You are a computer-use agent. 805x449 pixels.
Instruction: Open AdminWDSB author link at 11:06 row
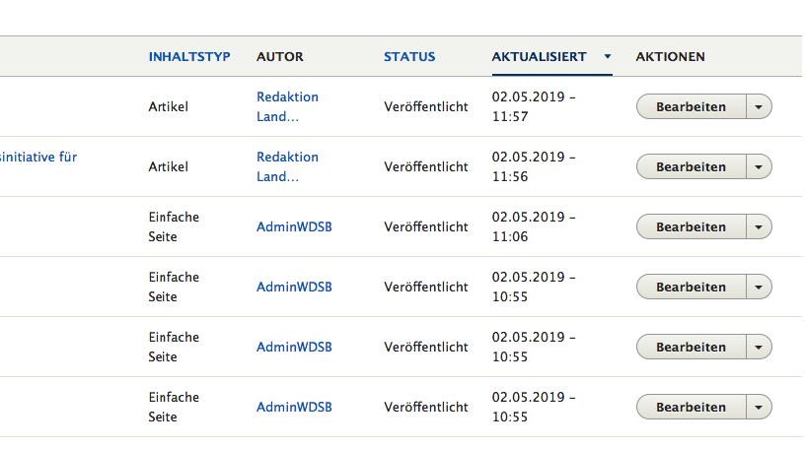point(294,227)
